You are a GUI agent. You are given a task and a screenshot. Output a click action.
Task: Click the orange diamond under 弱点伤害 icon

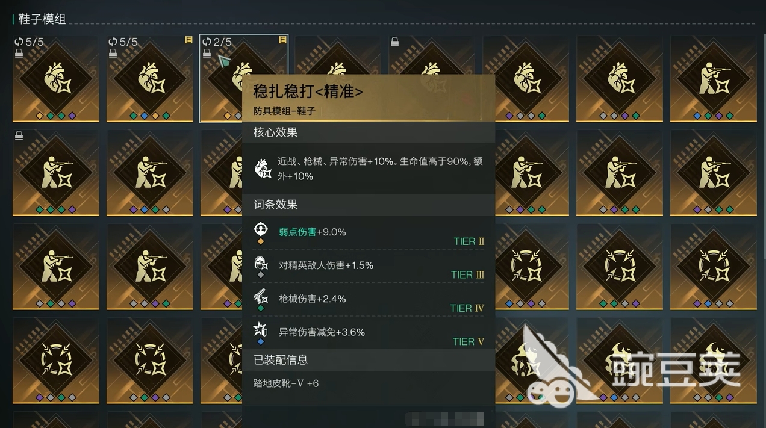(x=261, y=241)
